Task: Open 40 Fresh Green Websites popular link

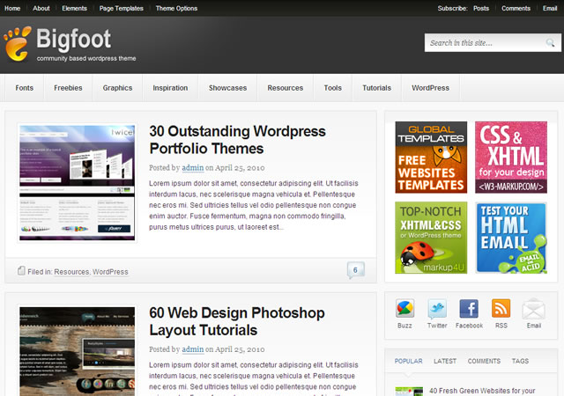Action: click(482, 391)
